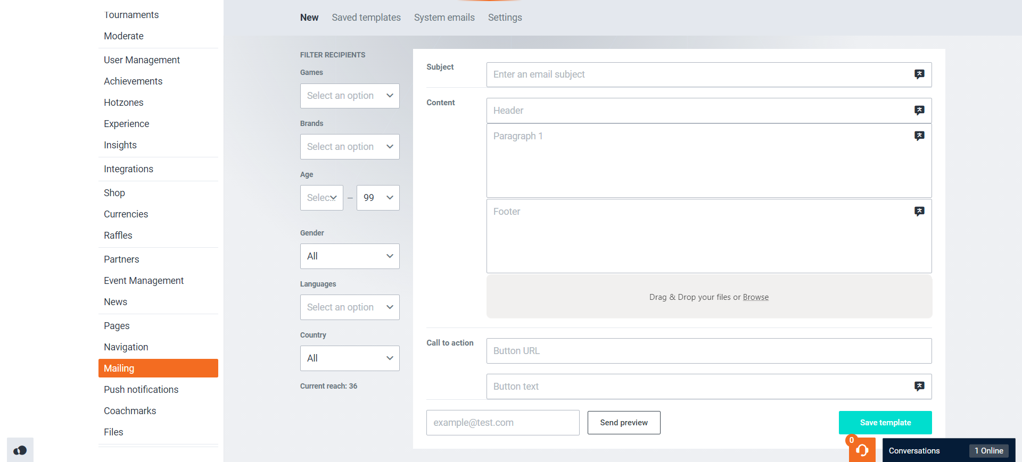Click translation icon in Button text field
The image size is (1022, 462).
(x=919, y=387)
